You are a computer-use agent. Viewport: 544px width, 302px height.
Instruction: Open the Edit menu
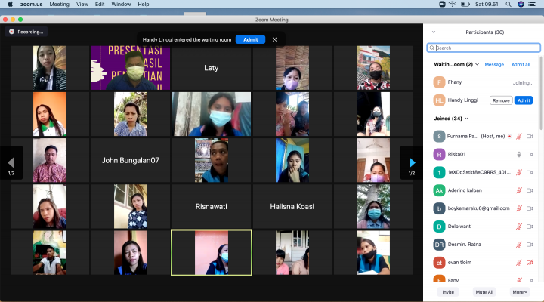[x=100, y=5]
